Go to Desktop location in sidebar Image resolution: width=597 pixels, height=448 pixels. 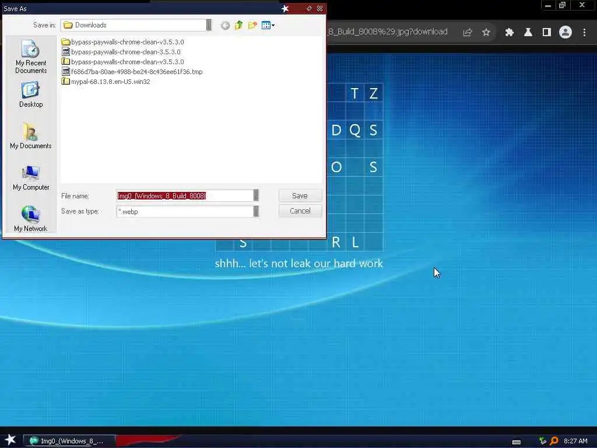coord(31,94)
